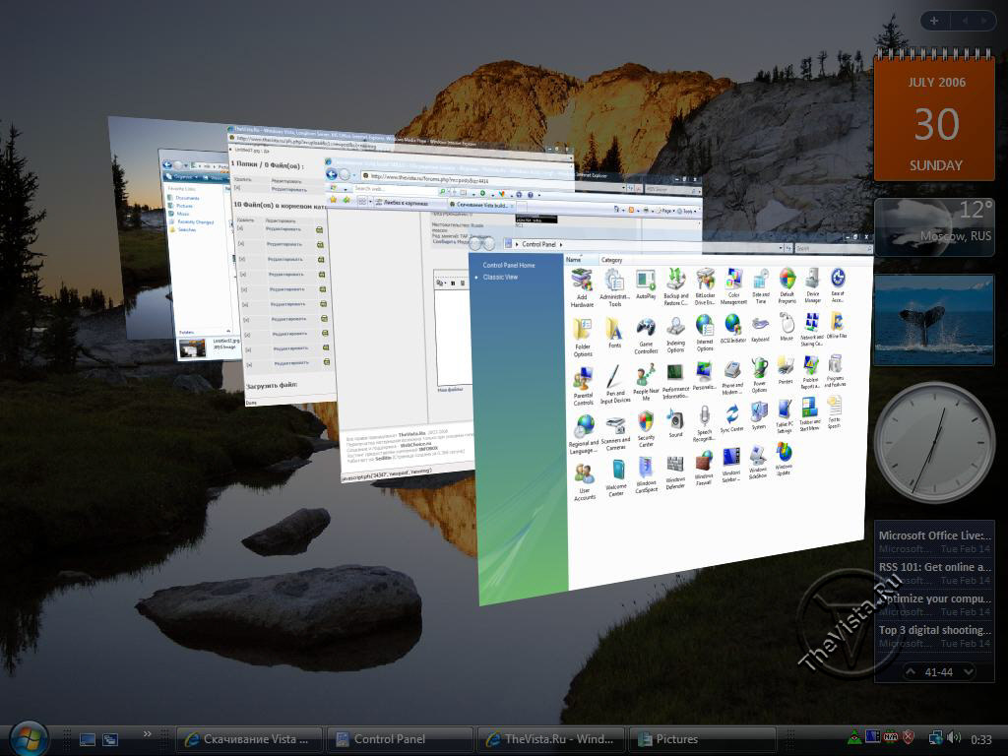The width and height of the screenshot is (1008, 756).
Task: Expand the Quick Launch overflow chevron
Action: point(148,733)
